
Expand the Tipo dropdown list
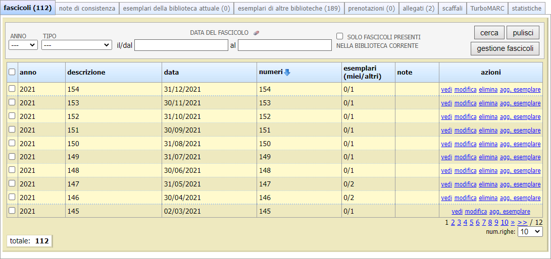(77, 45)
